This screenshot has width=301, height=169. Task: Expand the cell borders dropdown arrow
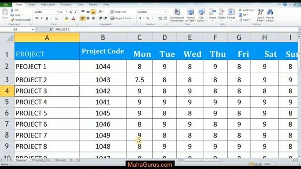pyautogui.click(x=60, y=18)
